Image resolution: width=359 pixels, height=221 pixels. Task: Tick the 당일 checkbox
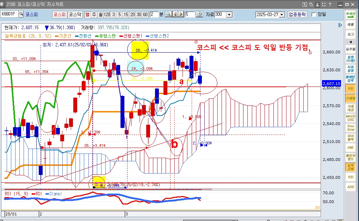(x=314, y=15)
